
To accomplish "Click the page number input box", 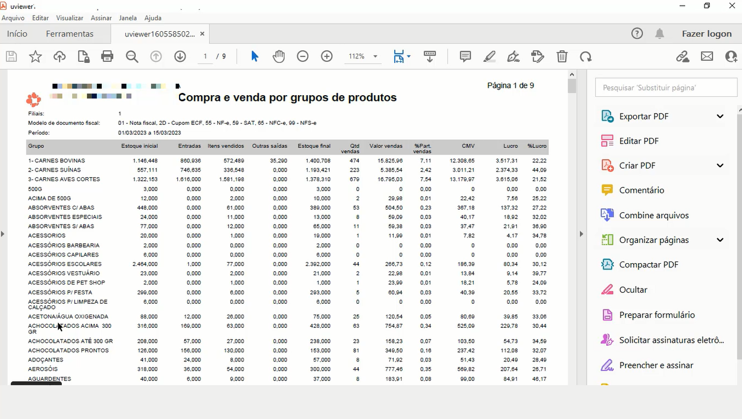I will [205, 57].
